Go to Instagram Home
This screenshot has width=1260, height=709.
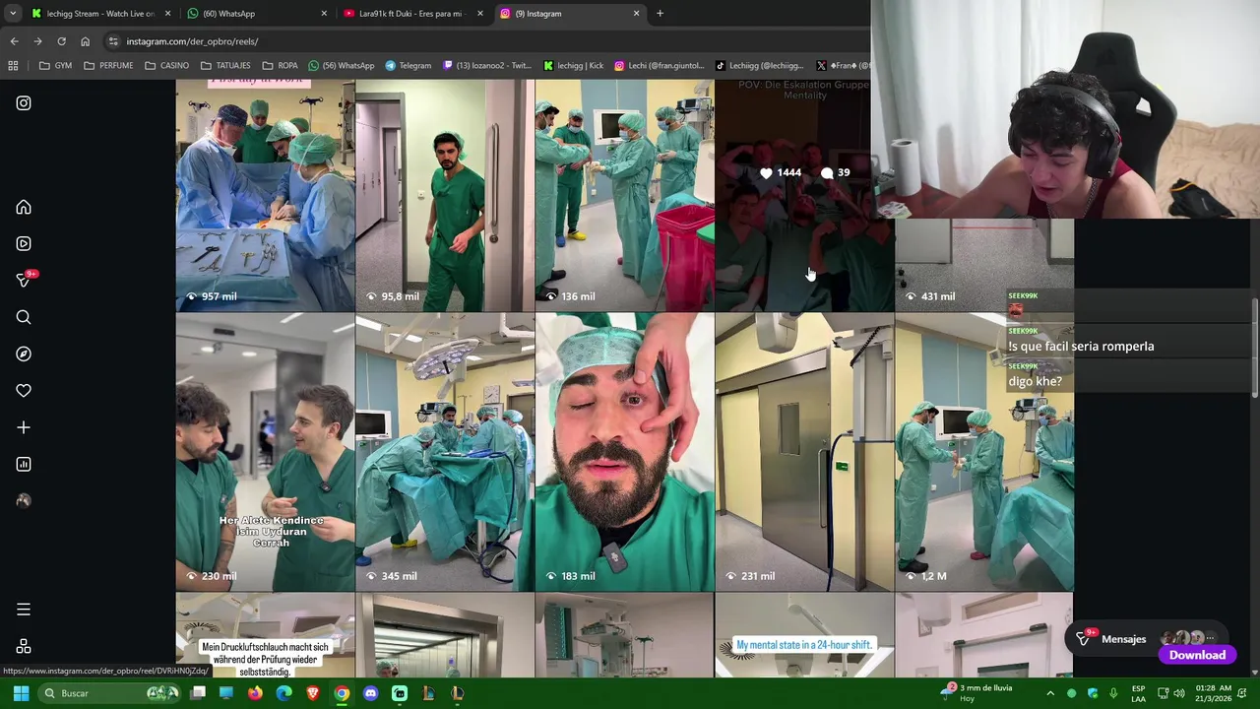[x=24, y=207]
